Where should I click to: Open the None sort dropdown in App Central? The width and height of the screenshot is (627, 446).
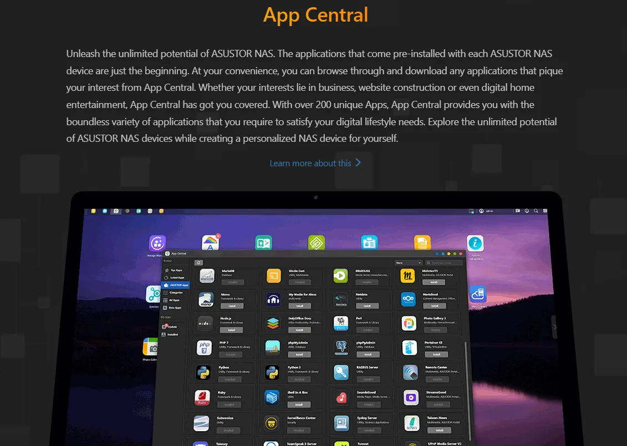pos(408,263)
